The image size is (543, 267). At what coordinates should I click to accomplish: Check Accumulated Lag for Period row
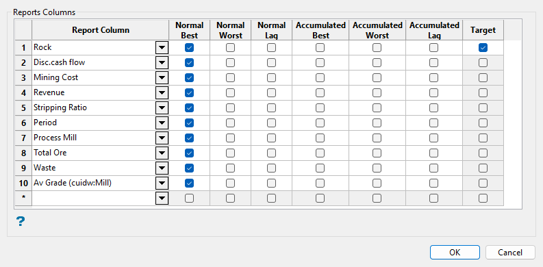pyautogui.click(x=433, y=123)
